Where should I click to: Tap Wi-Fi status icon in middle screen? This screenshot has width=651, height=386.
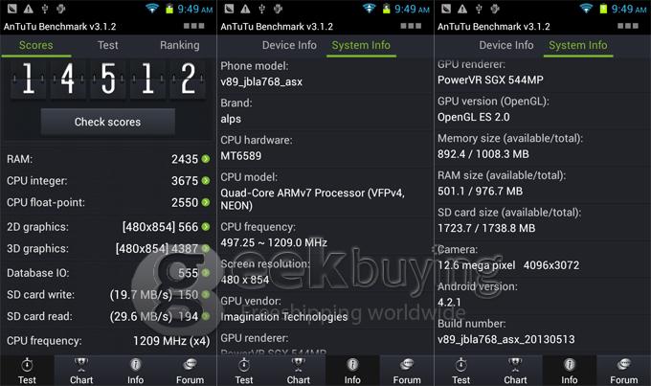(370, 8)
